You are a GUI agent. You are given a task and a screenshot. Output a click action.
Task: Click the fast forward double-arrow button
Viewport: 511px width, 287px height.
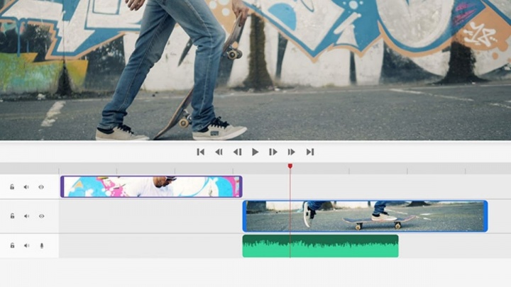(292, 152)
